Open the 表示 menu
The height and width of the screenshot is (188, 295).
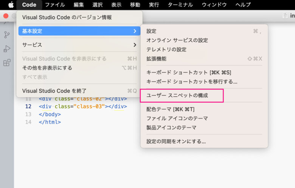[x=116, y=5]
